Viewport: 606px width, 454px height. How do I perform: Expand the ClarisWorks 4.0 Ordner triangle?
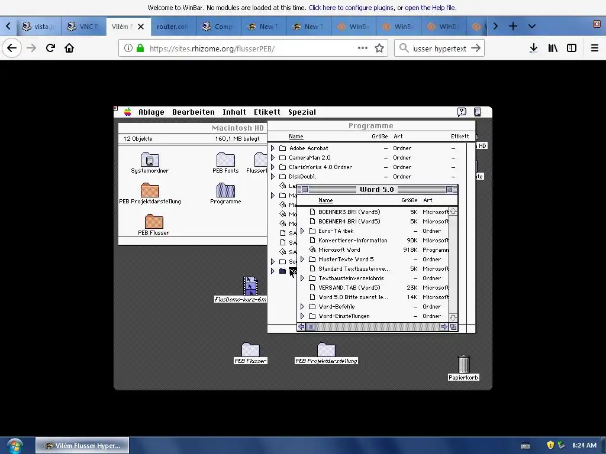[273, 167]
